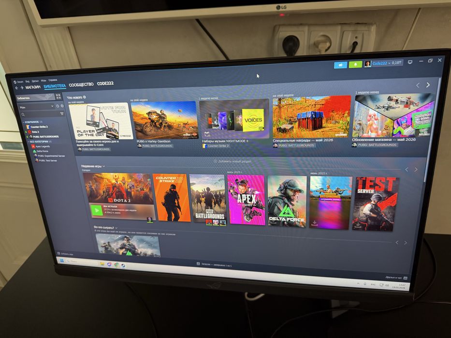Click the Библиотека home button in sidebar
The width and height of the screenshot is (451, 338).
click(x=35, y=98)
